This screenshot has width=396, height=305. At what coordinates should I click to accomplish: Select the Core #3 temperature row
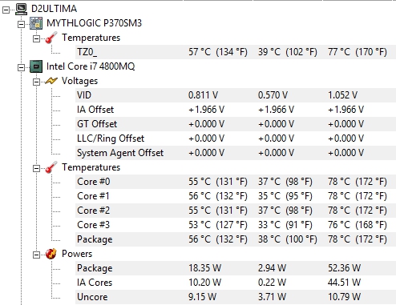coord(236,225)
